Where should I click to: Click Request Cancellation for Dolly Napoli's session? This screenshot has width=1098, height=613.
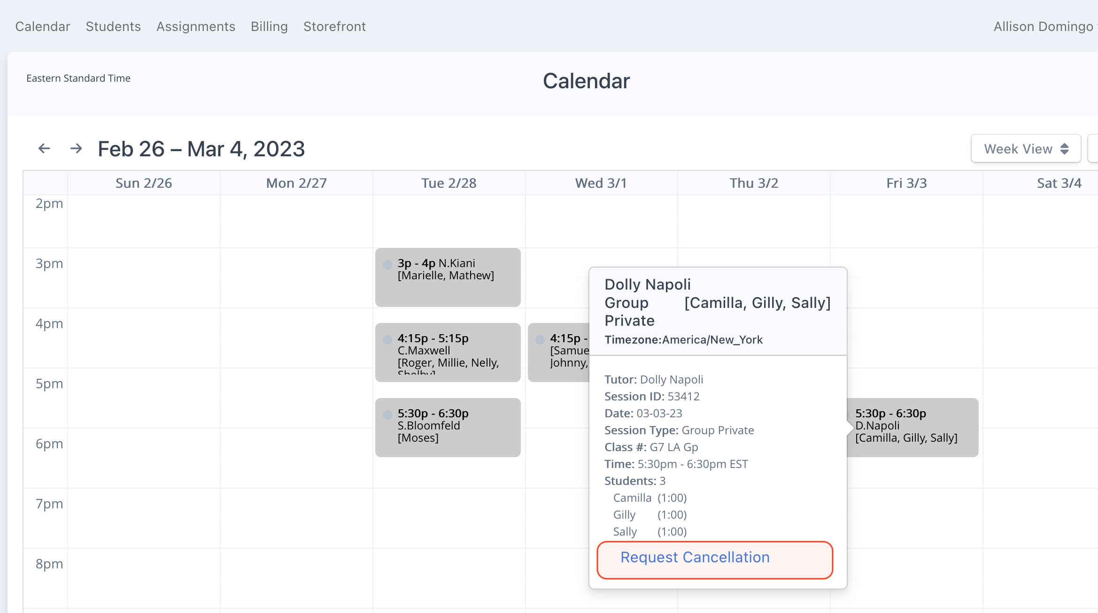pos(695,558)
